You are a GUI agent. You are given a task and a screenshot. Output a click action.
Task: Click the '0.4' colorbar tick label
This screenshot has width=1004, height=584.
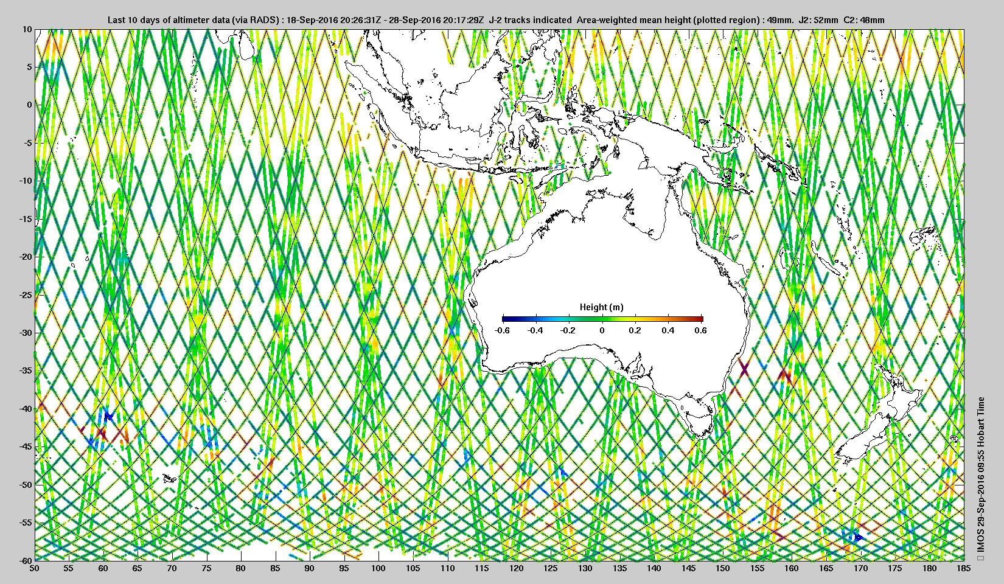669,330
